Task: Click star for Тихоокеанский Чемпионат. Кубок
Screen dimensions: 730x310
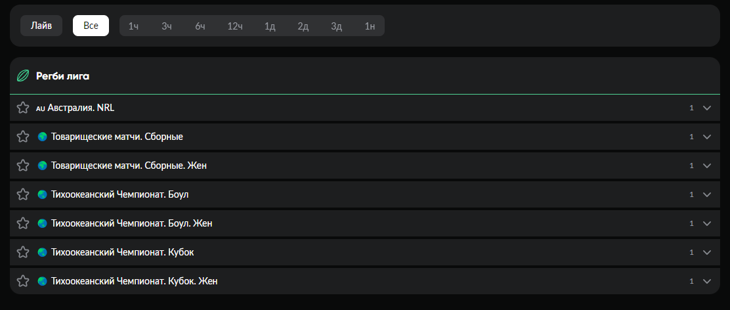Action: tap(23, 252)
